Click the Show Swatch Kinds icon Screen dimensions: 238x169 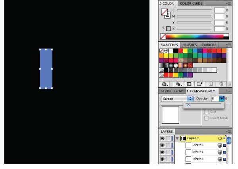coord(178,84)
